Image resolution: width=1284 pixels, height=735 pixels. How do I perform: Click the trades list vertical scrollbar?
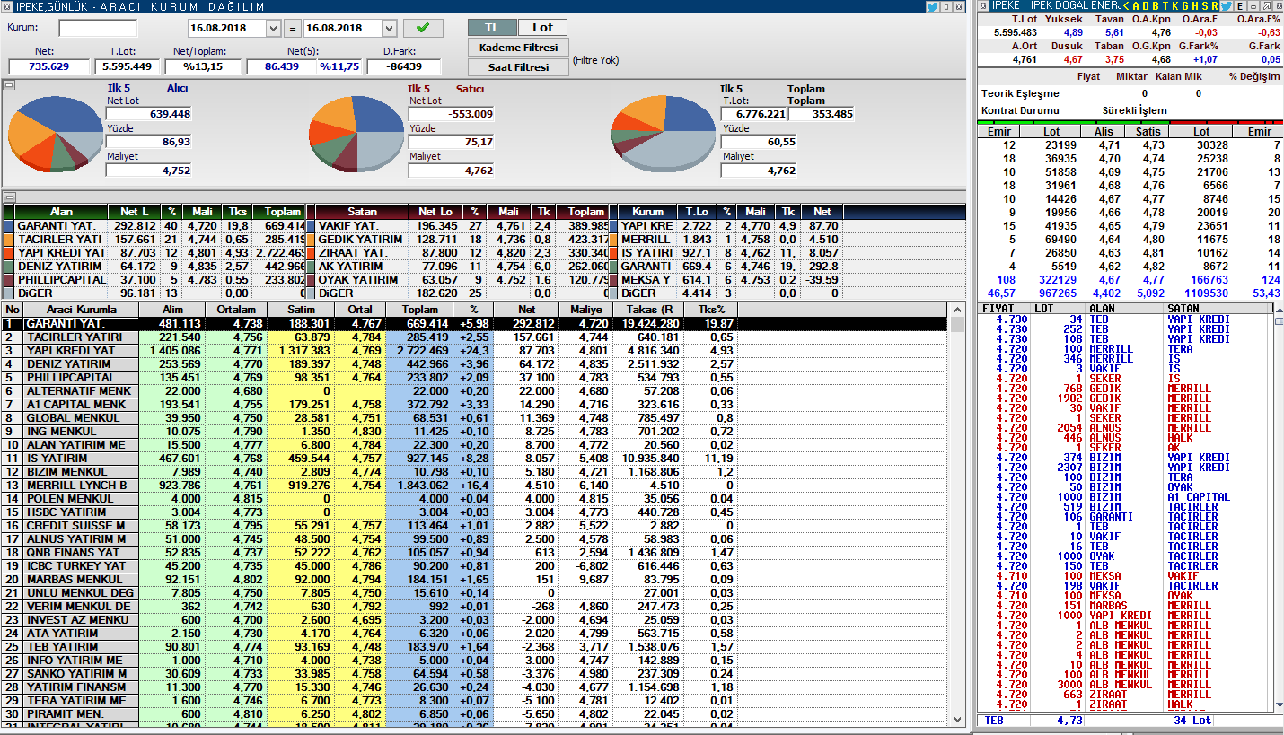(1279, 507)
